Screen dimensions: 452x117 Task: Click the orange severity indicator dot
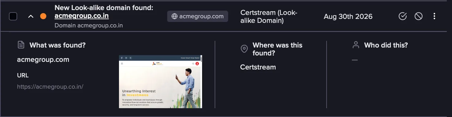(43, 16)
